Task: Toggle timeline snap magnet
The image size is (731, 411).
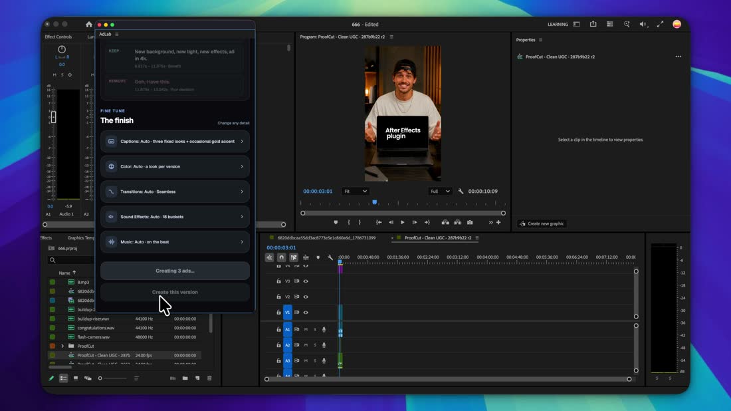Action: pos(282,257)
